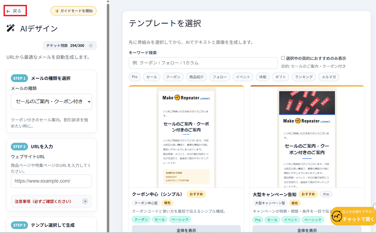Click the STEP 2 badge
Viewport: 376px width, 233px height.
(x=19, y=147)
